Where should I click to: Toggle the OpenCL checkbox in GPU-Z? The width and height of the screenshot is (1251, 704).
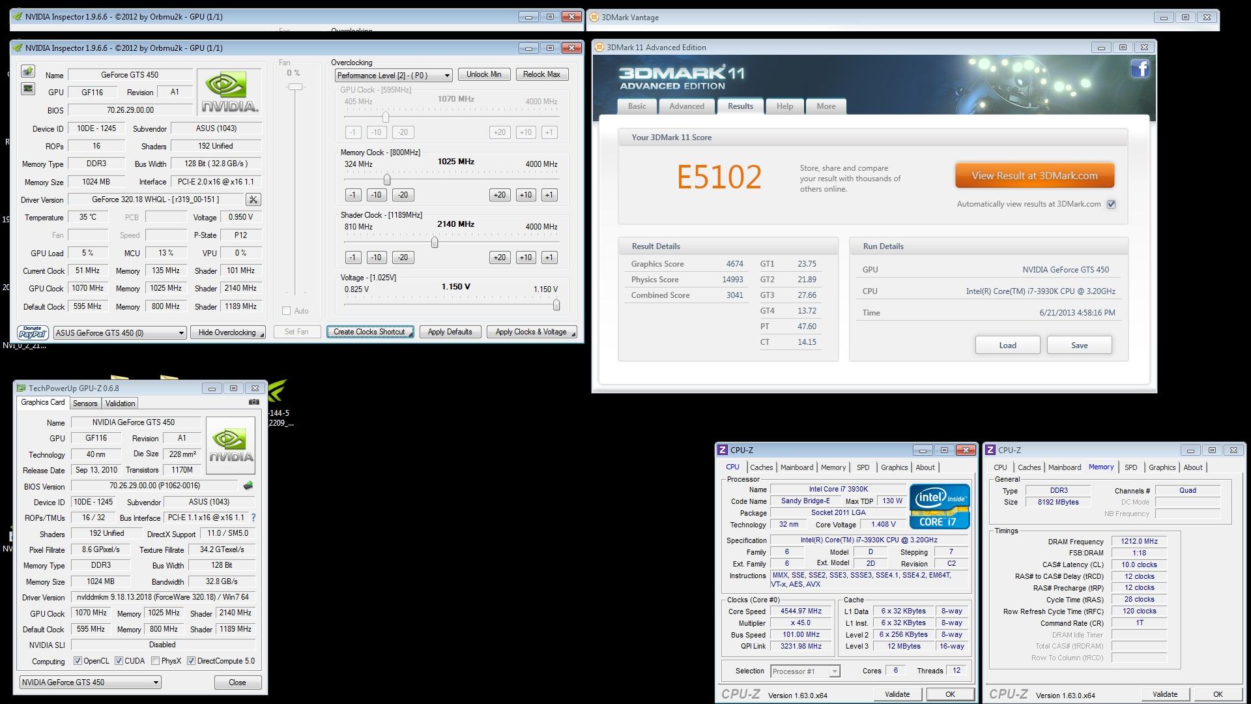click(78, 661)
